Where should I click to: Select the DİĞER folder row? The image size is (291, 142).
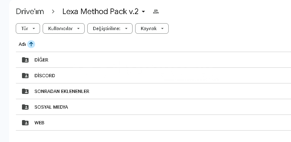(x=154, y=60)
